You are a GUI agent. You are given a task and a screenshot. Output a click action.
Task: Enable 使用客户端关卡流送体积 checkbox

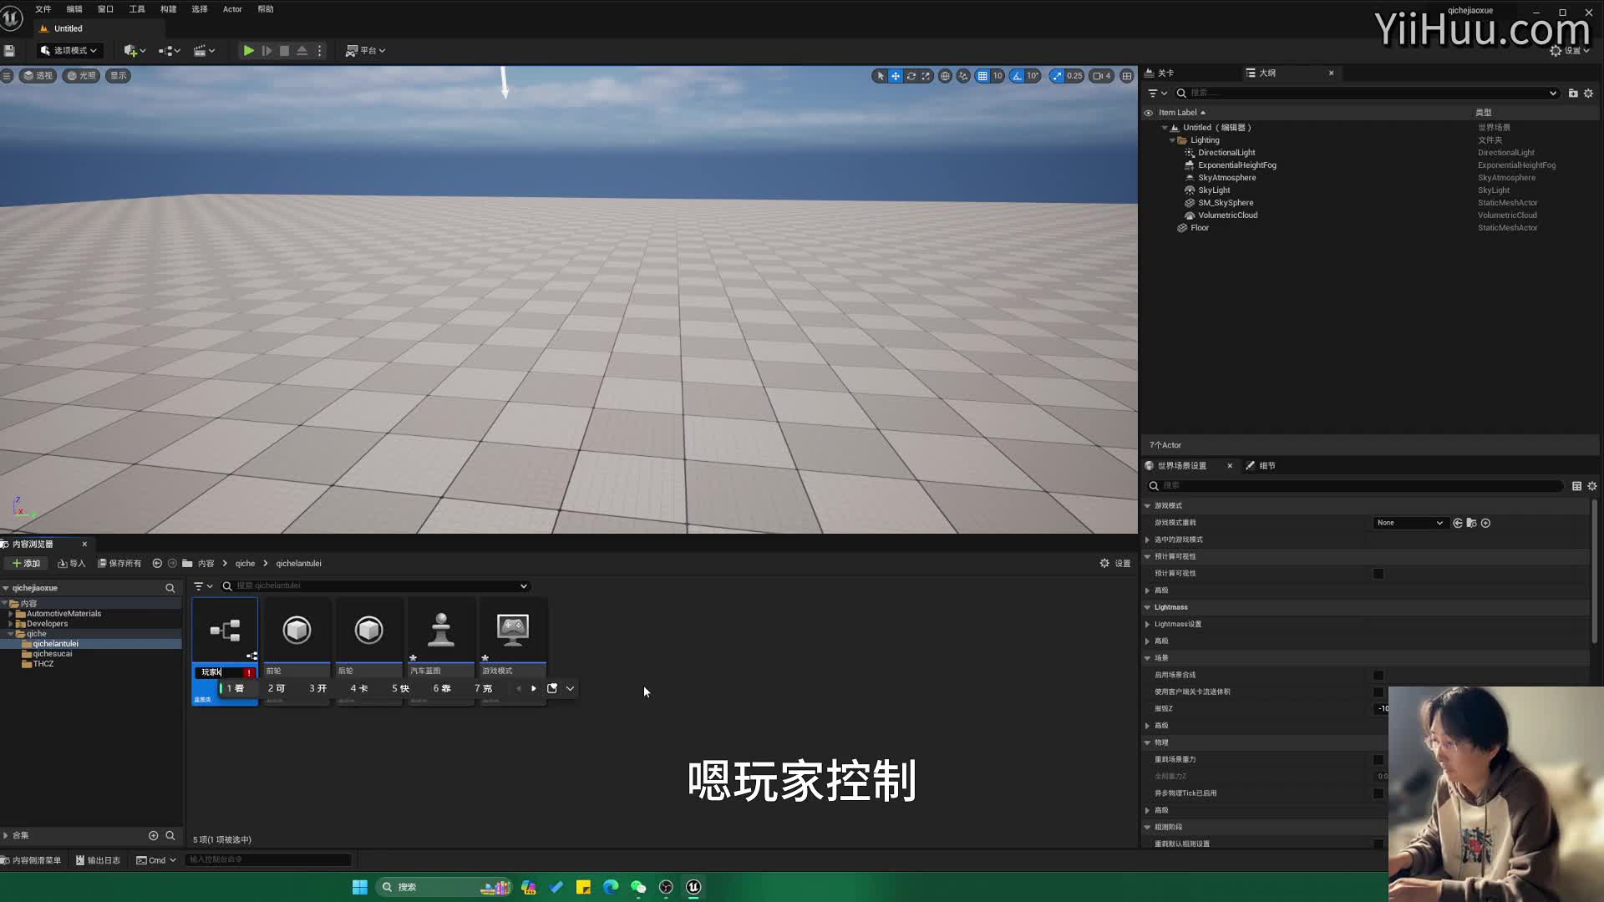(1378, 692)
